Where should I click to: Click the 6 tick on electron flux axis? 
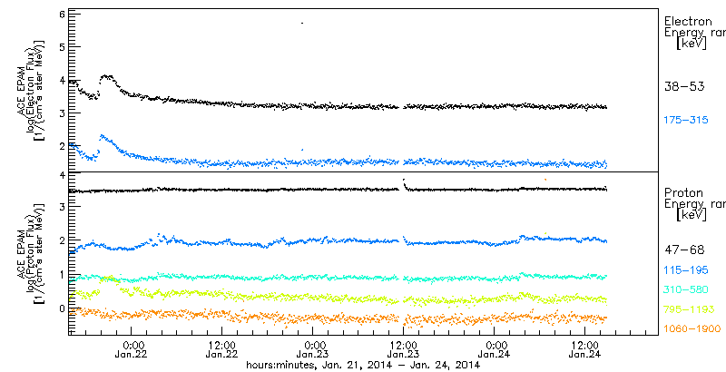60,15
